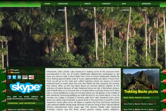166x111 pixels.
Task: Click the jungletripsadventure hotmail email address
Action: 22,99
